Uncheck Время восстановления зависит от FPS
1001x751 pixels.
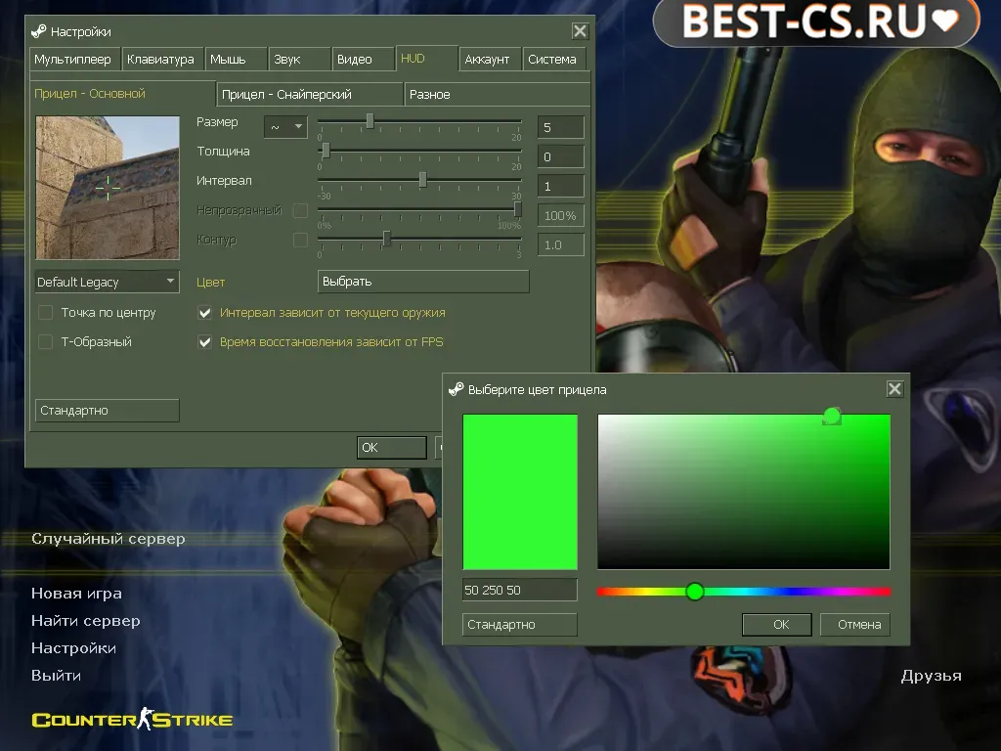(x=205, y=341)
